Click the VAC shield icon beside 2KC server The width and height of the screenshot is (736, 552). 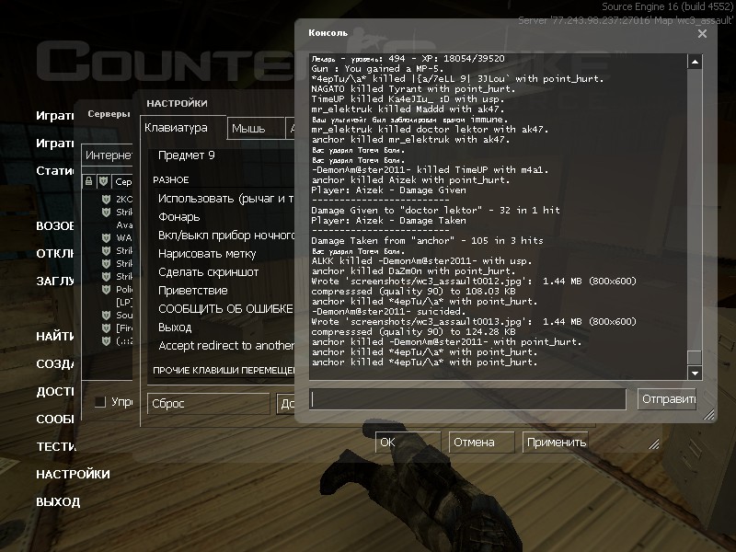[106, 199]
